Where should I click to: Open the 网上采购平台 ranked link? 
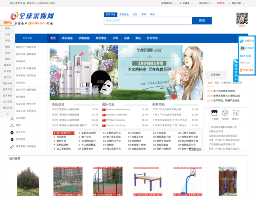coord(63,133)
